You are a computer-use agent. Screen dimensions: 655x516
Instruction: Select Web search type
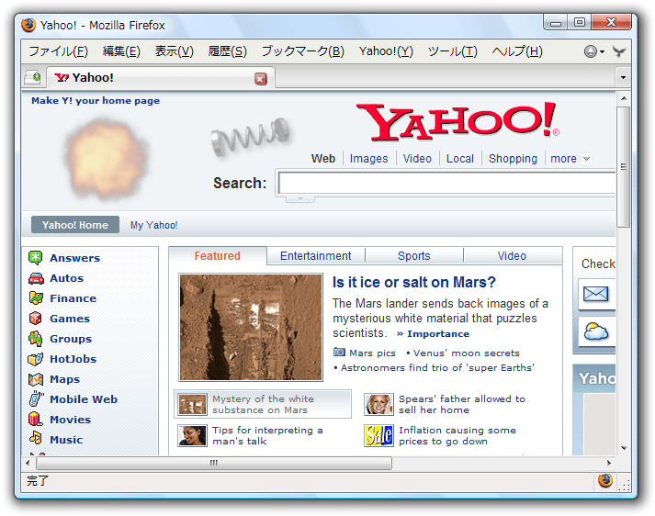(x=322, y=159)
